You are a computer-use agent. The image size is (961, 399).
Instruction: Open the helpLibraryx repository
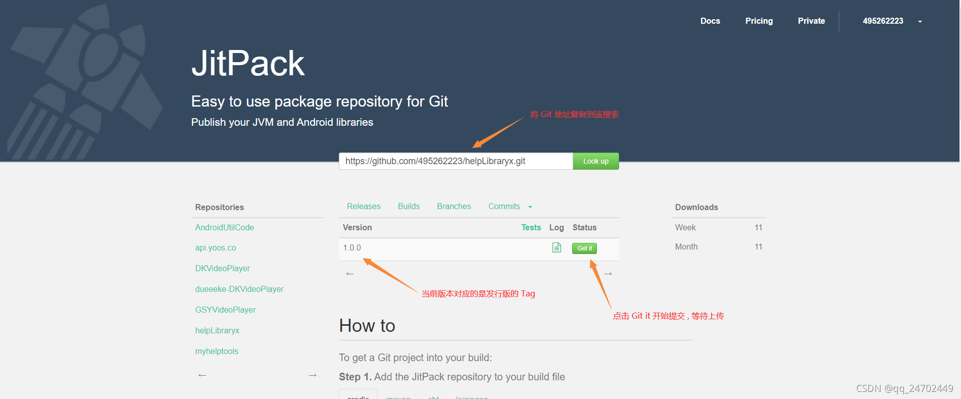coord(217,330)
